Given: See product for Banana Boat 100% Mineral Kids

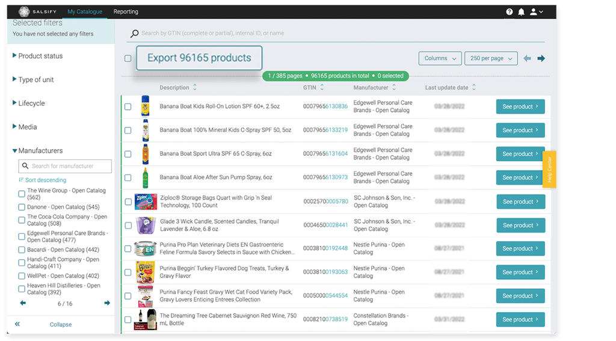Looking at the screenshot, I should tap(520, 130).
